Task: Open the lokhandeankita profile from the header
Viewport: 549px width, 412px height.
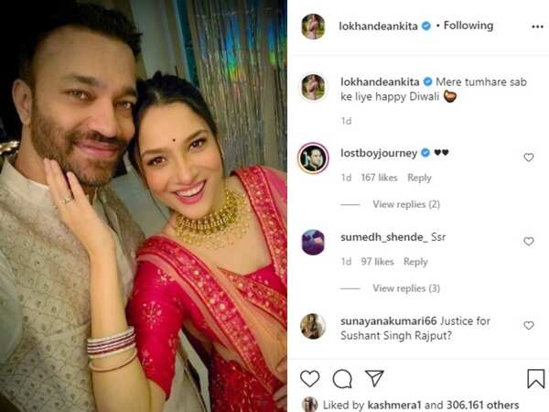Action: 378,27
